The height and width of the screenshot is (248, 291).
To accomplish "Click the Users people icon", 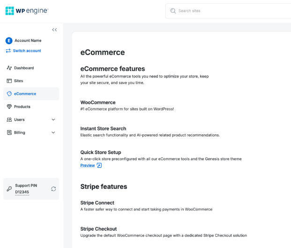I will 9,119.
